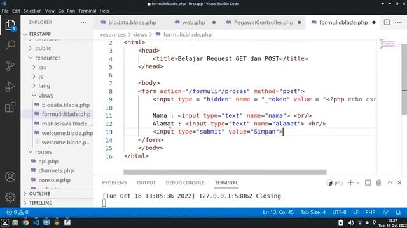
Task: Switch to the PROBLEMS panel tab
Action: click(x=114, y=183)
